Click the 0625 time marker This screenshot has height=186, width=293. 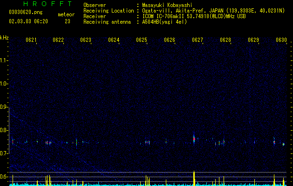142,40
